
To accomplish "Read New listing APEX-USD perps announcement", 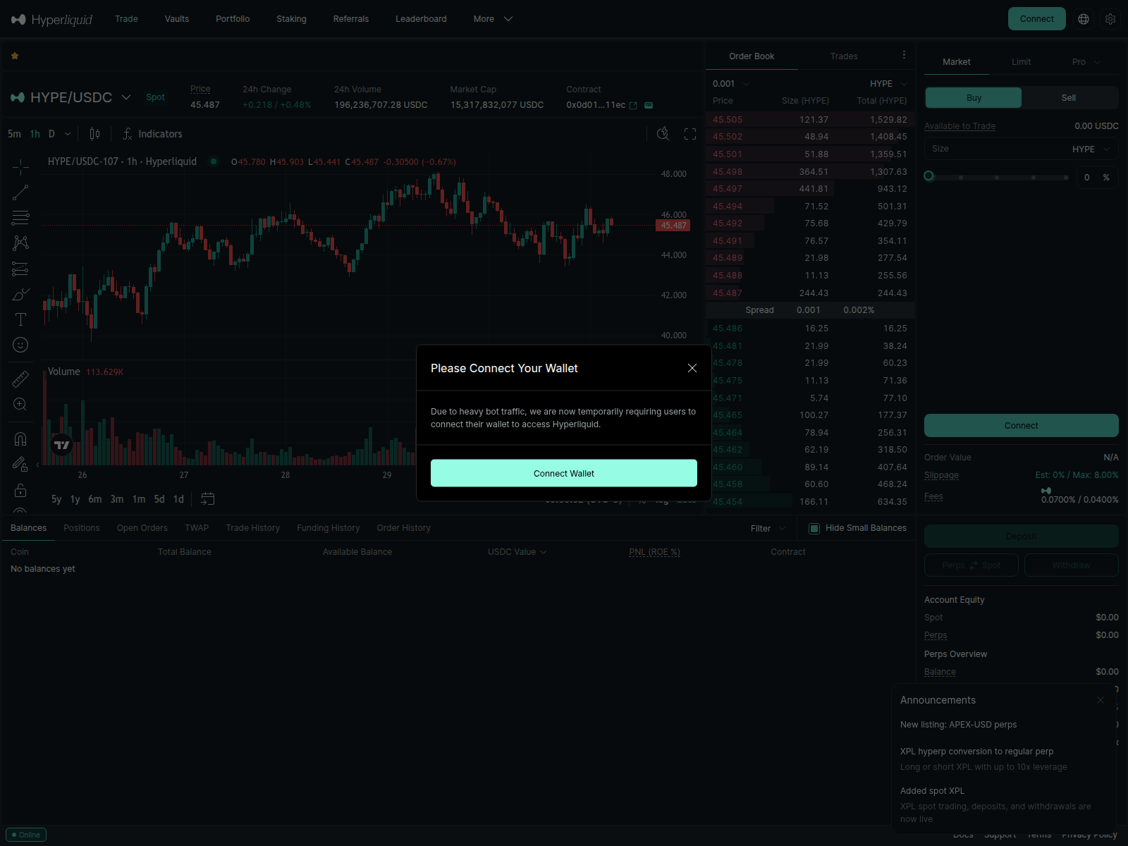I will click(958, 725).
